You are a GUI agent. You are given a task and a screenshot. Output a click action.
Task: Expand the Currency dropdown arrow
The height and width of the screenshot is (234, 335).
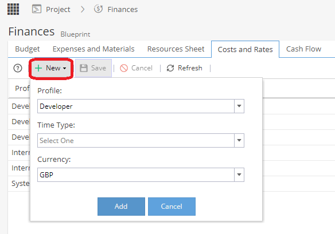239,174
